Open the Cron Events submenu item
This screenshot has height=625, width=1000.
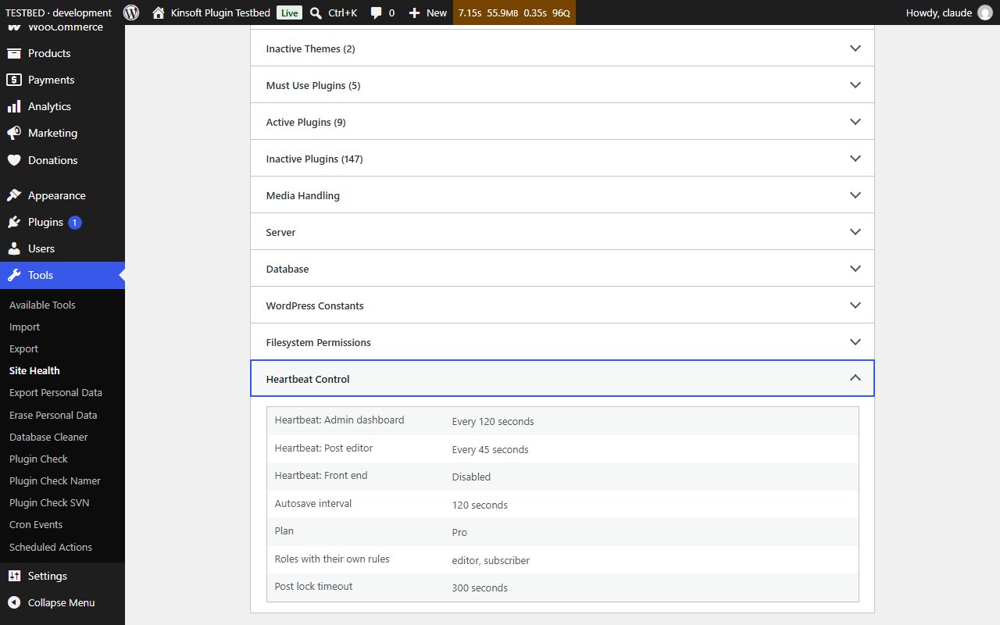[36, 524]
